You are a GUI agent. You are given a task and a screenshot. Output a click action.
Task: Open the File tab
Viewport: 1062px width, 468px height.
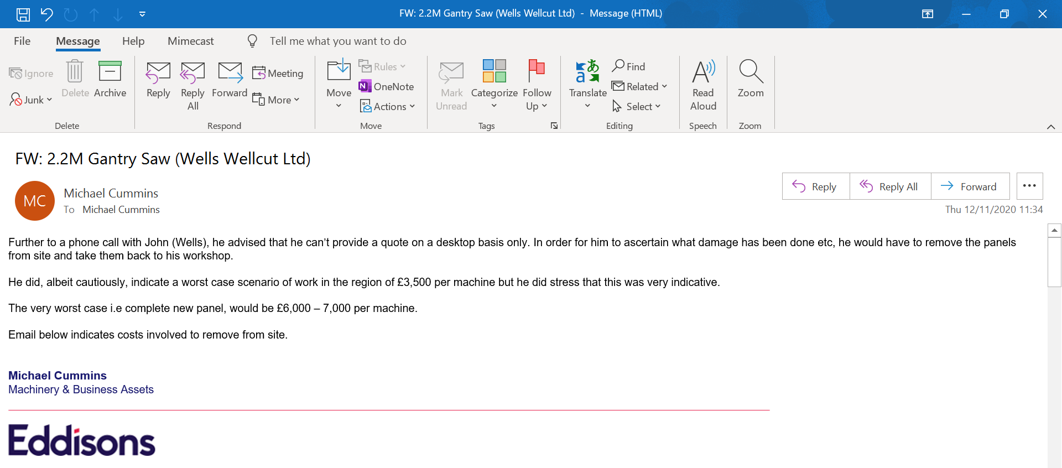(22, 41)
